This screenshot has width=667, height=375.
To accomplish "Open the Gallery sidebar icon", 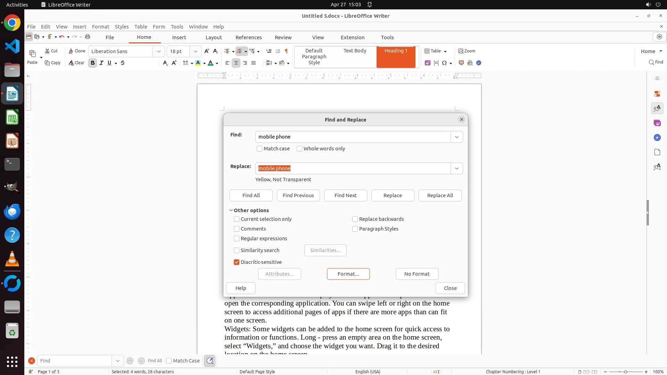I will (x=657, y=123).
